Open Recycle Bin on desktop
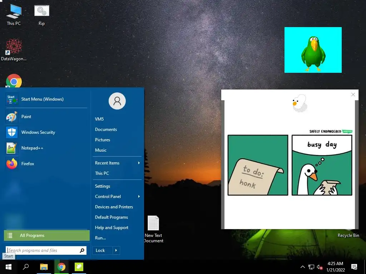The width and height of the screenshot is (366, 274). point(348,235)
